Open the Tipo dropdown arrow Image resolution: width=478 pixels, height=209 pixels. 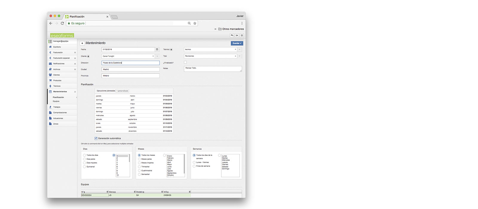[x=240, y=56]
